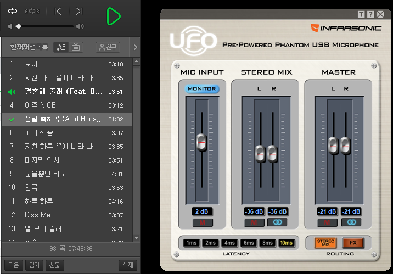Click the Mic Input 2 dB value

tap(202, 211)
